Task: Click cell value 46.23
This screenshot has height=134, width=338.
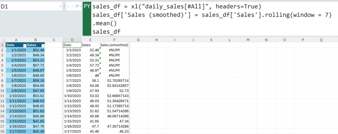Action: click(114, 131)
